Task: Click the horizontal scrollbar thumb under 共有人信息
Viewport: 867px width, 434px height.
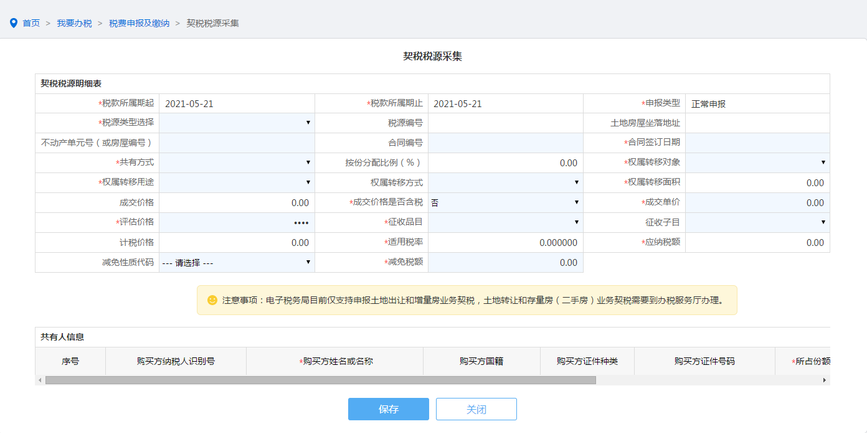Action: coord(320,380)
